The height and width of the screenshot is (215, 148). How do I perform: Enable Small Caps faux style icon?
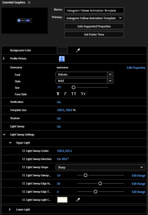pos(83,94)
